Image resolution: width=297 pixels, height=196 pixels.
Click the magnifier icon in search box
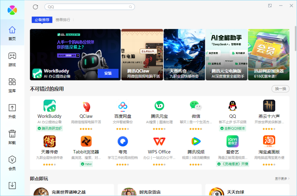click(130, 7)
